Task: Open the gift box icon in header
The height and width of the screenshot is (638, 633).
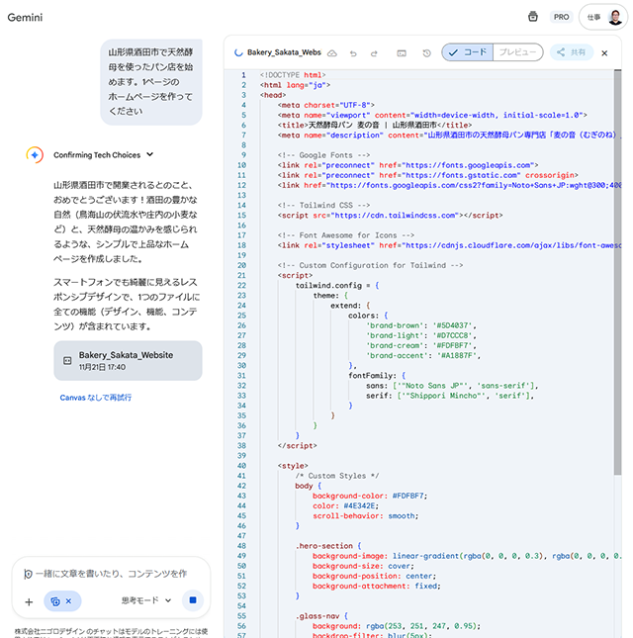Action: coord(532,17)
